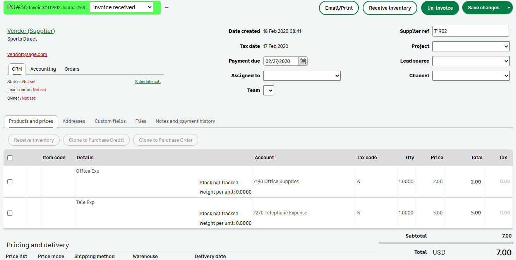Open the Payment due calendar picker icon
The width and height of the screenshot is (516, 260).
click(303, 61)
